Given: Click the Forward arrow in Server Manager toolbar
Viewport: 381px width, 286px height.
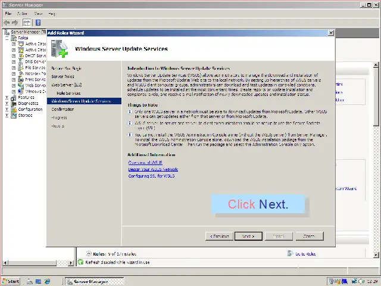Looking at the screenshot, I should click(15, 23).
